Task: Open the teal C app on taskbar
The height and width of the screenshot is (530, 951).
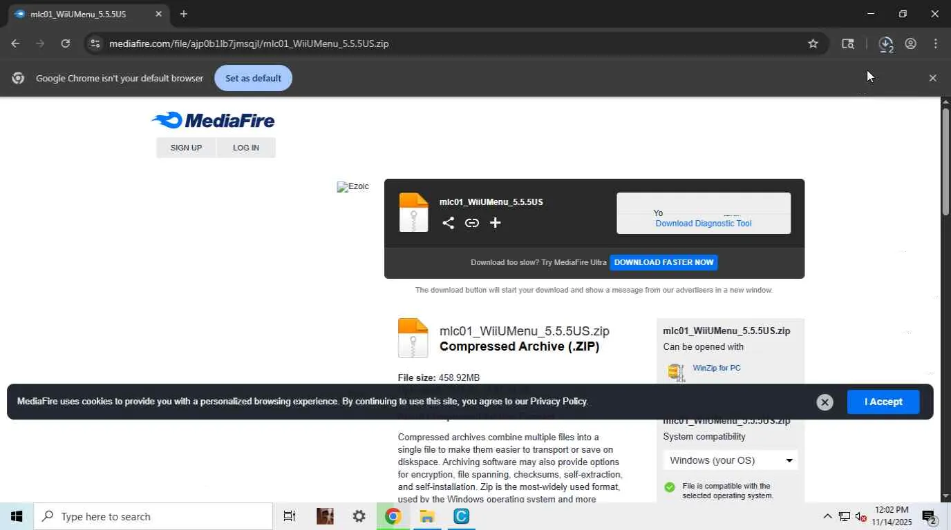Action: pyautogui.click(x=461, y=516)
